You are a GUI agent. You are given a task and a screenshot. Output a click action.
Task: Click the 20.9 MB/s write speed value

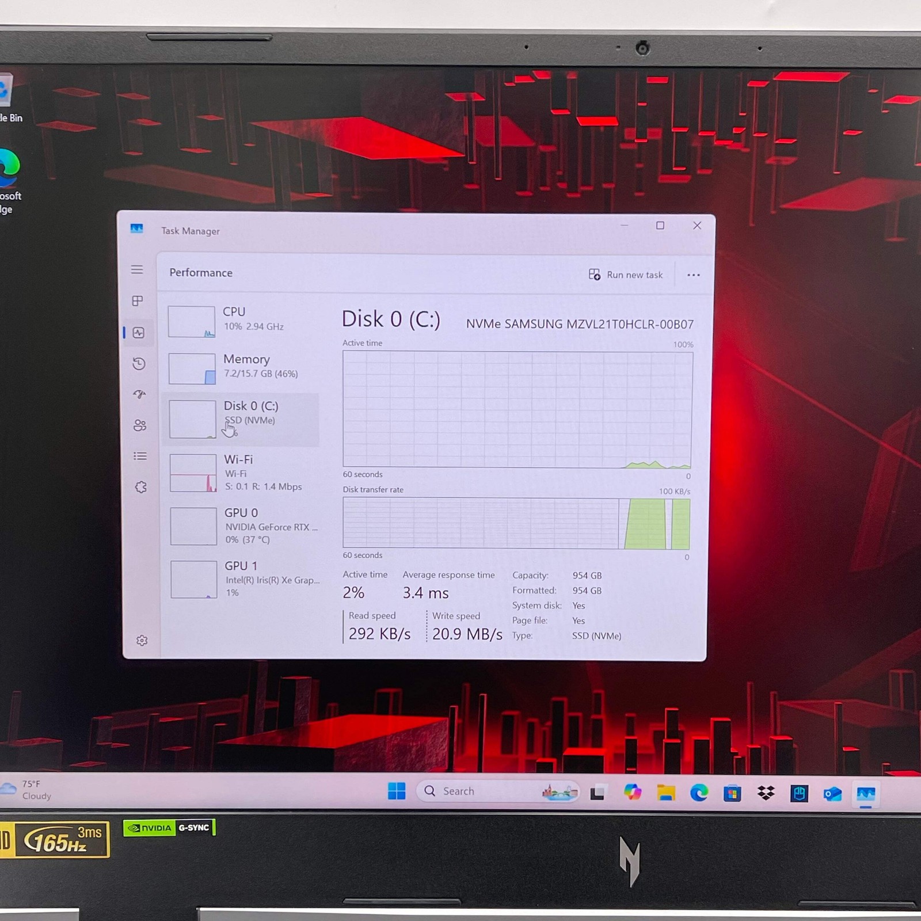pos(467,634)
